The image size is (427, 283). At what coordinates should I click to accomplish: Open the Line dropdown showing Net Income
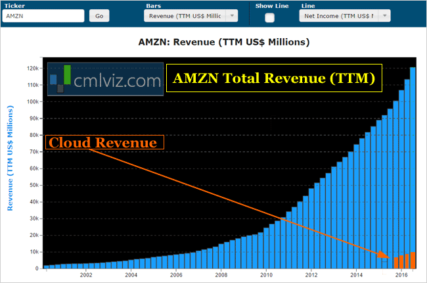345,16
